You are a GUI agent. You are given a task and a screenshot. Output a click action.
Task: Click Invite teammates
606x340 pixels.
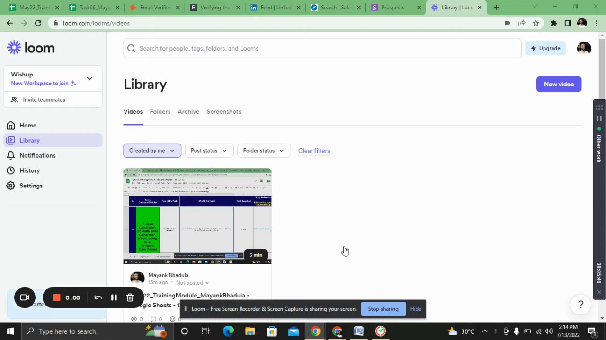coord(44,100)
